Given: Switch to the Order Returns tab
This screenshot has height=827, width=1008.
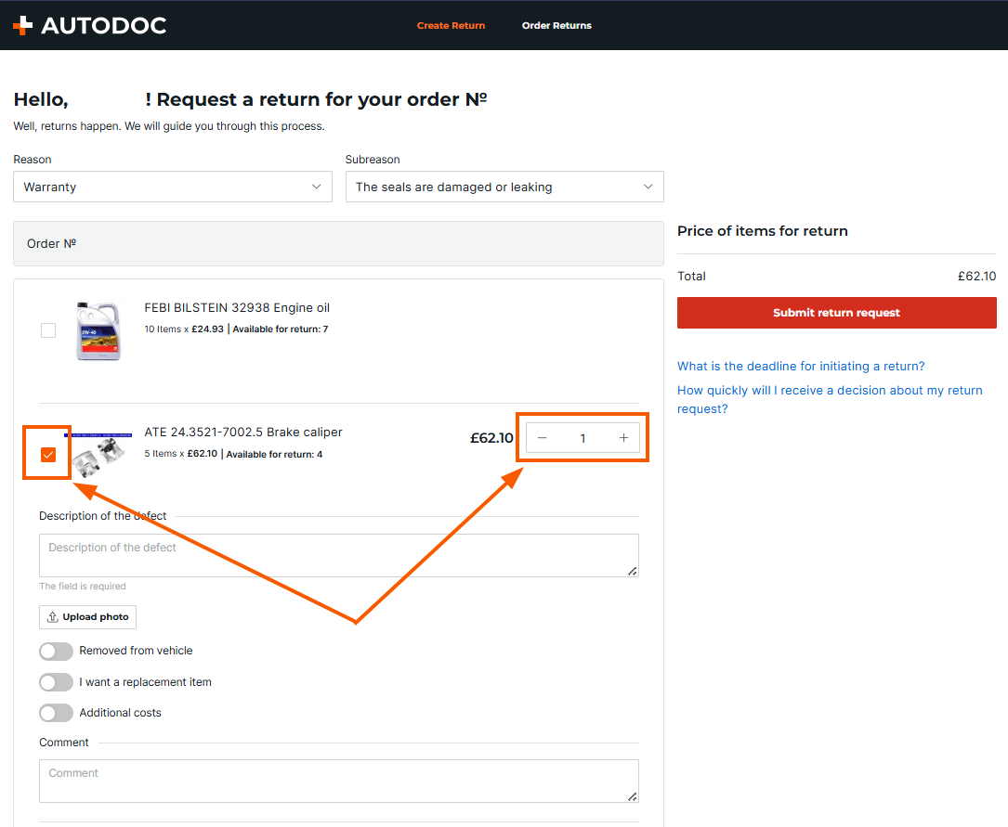Looking at the screenshot, I should click(556, 26).
